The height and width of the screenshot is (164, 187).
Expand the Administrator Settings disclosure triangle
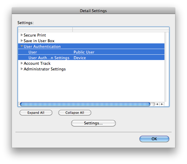tap(22, 69)
